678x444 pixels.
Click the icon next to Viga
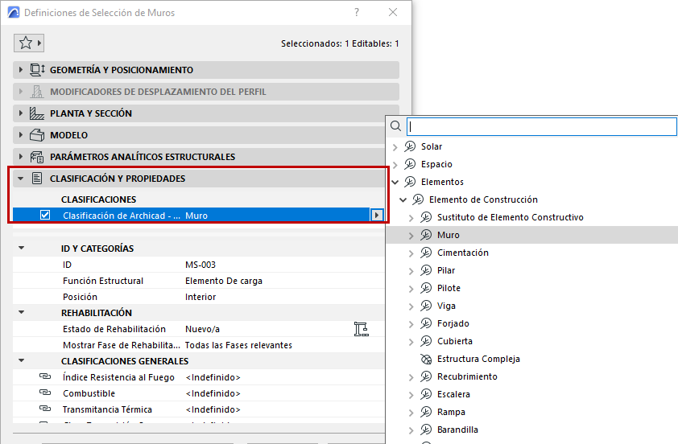coord(426,306)
